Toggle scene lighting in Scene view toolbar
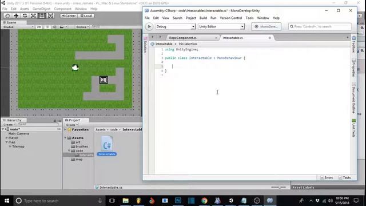The image size is (366, 206). click(x=47, y=27)
